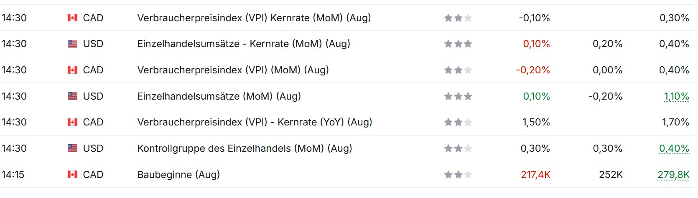Click the revised previous value 1,10%

676,97
